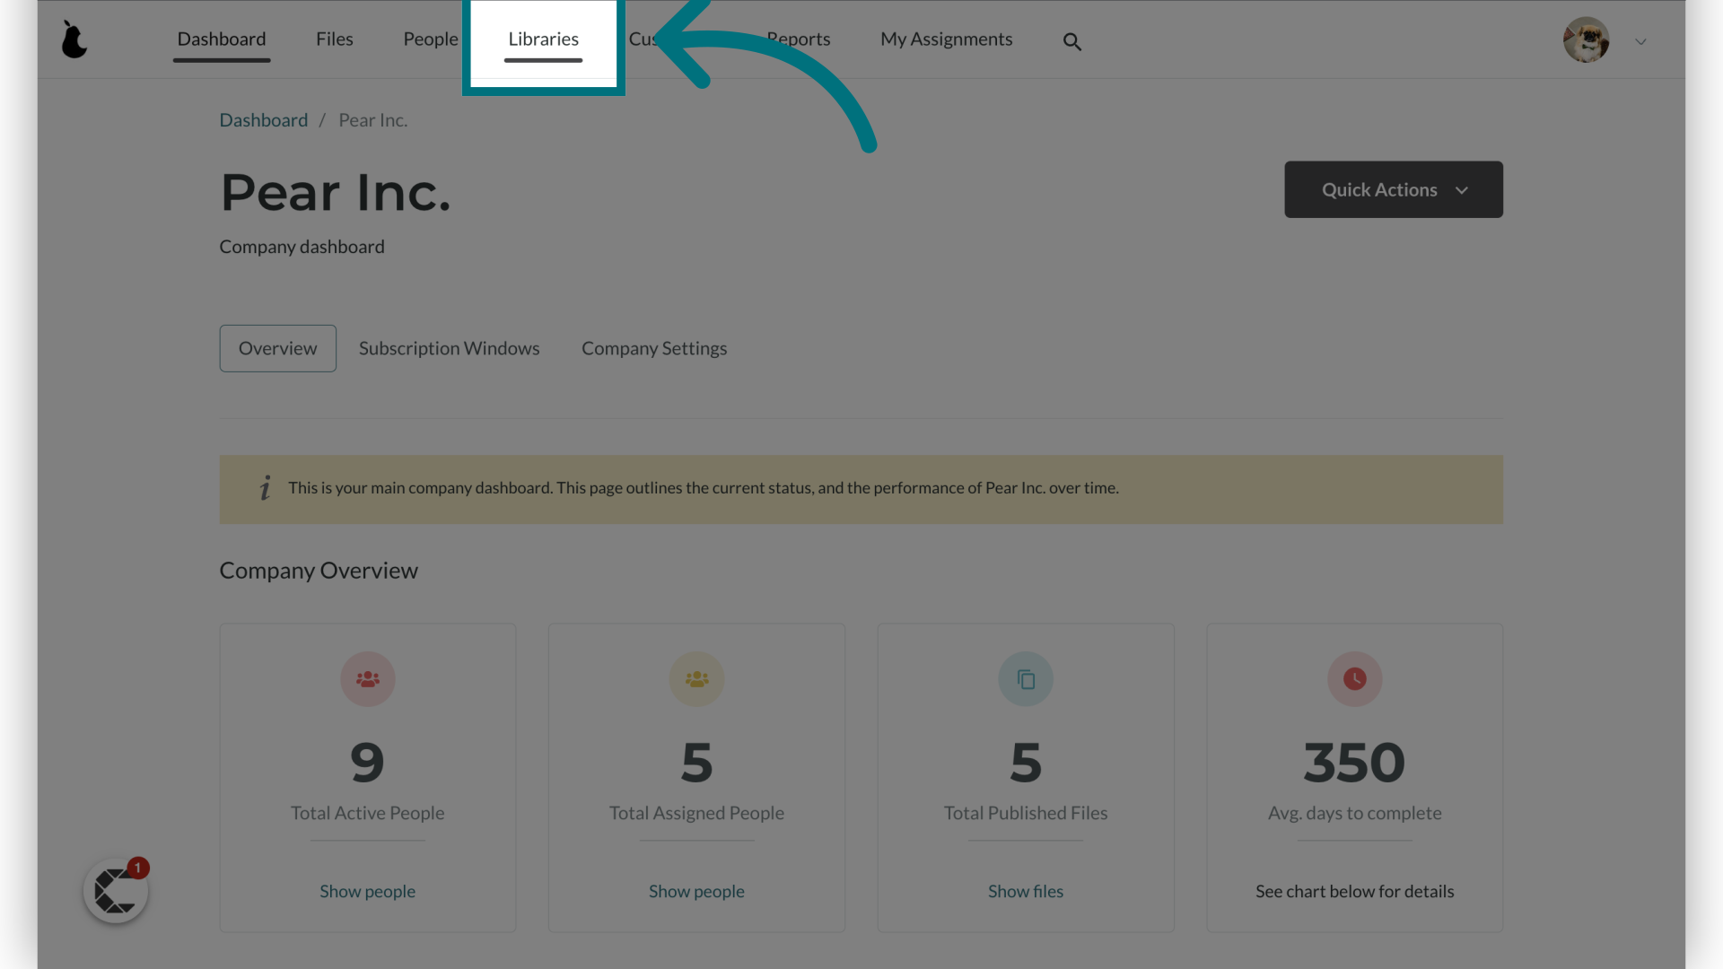Click 'See chart below for details' text

pos(1354,892)
